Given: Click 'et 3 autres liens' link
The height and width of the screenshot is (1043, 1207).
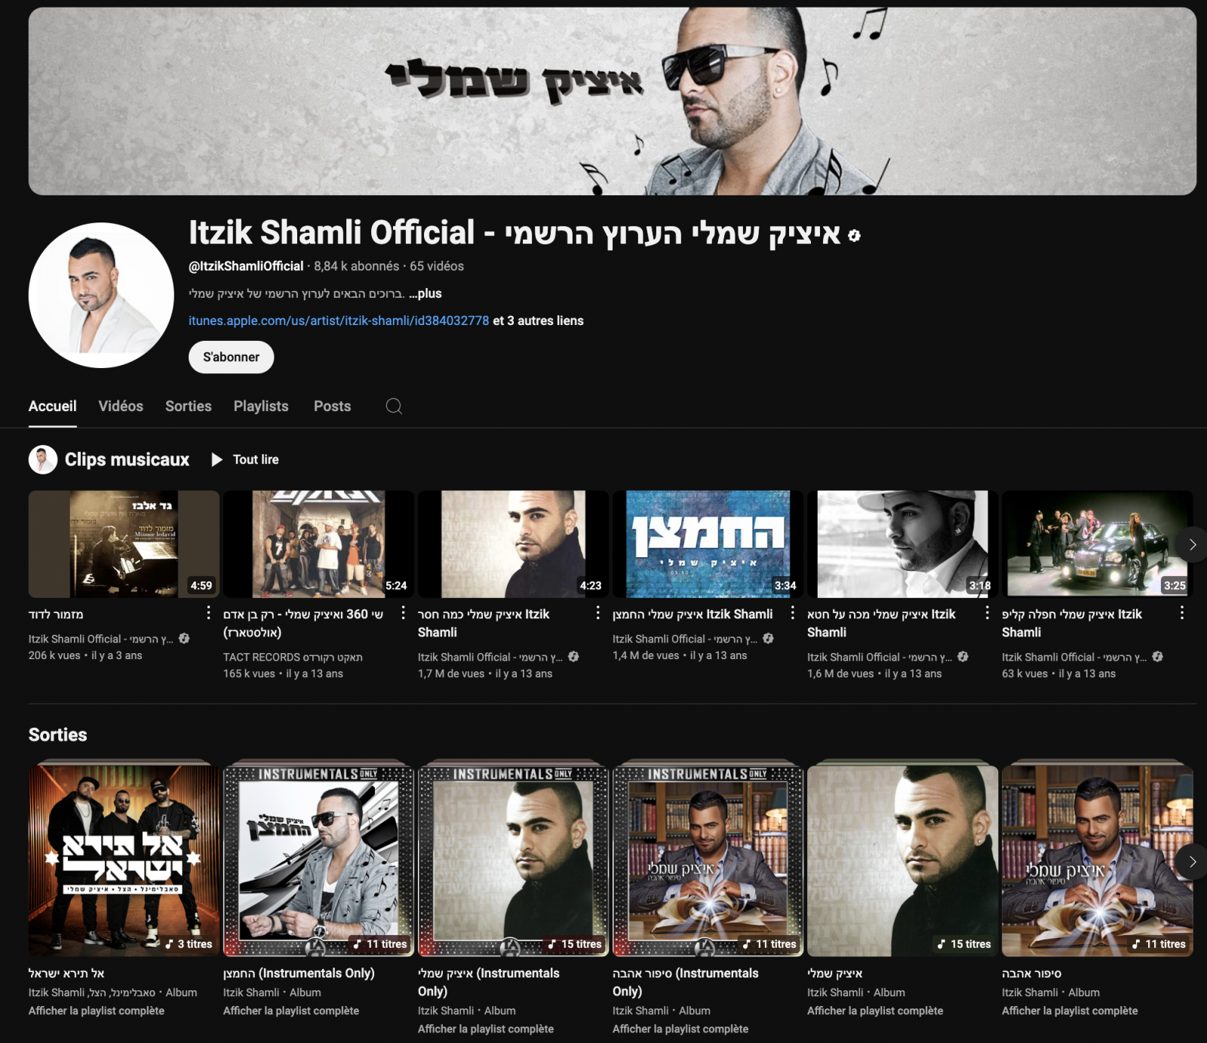Looking at the screenshot, I should [x=539, y=321].
